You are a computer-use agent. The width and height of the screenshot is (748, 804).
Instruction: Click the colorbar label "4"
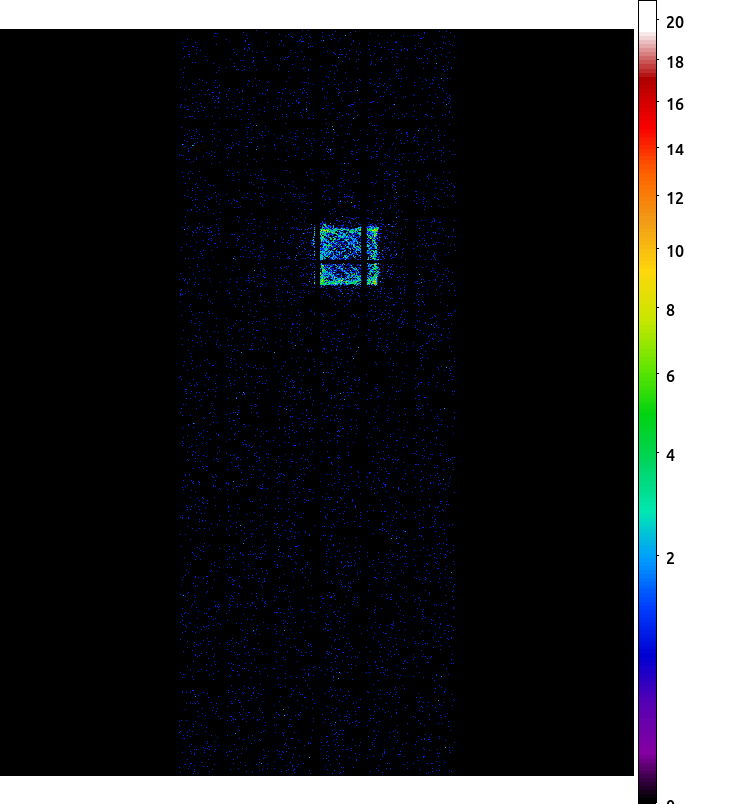pyautogui.click(x=670, y=455)
